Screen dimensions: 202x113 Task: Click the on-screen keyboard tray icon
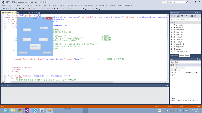160,111
